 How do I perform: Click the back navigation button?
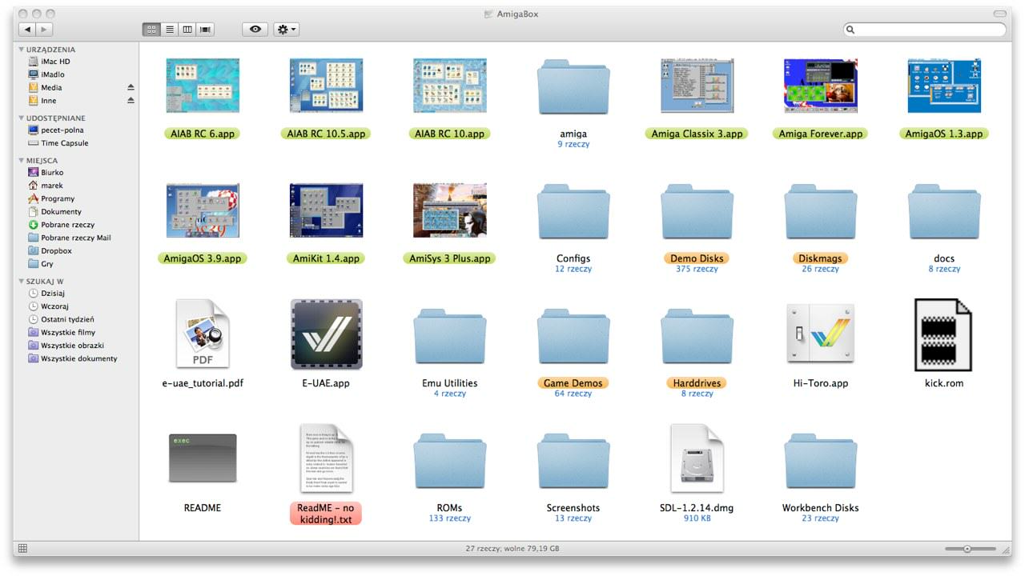click(x=27, y=30)
